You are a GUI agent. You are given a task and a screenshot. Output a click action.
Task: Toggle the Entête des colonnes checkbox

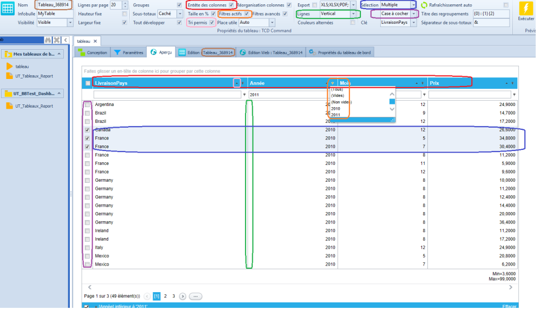231,5
